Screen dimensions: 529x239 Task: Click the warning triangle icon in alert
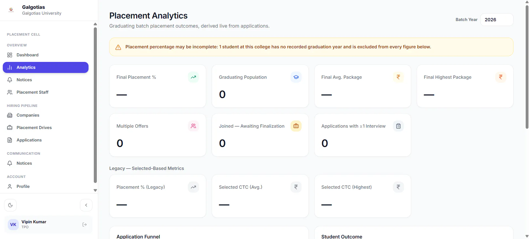click(118, 47)
